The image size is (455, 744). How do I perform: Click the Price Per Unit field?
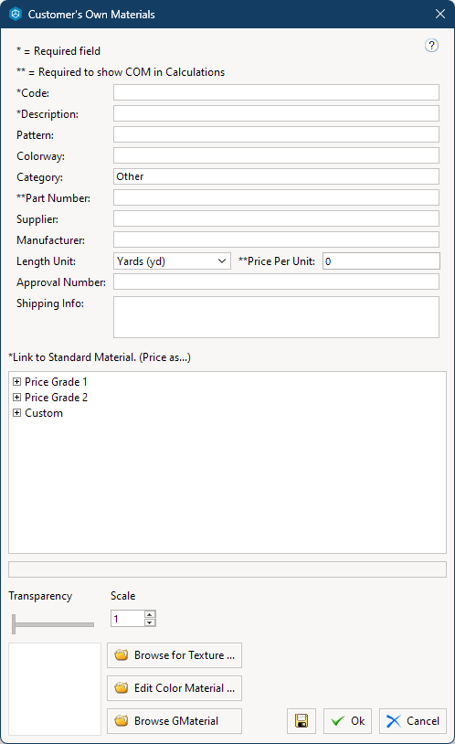click(x=382, y=261)
